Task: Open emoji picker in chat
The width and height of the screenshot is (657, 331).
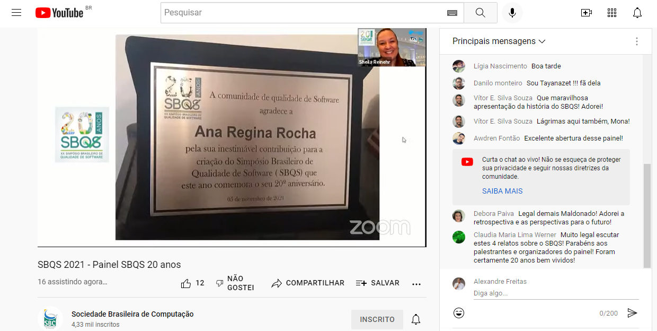Action: coord(459,313)
